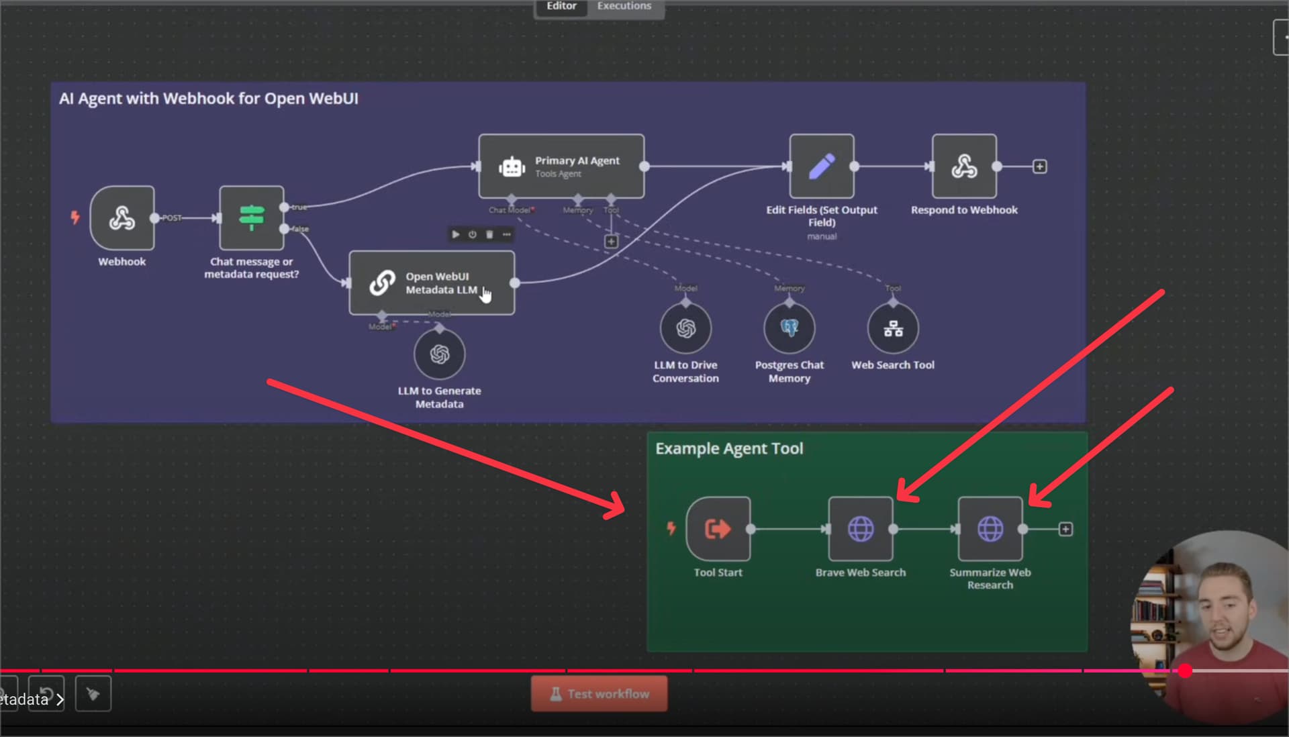Click the Example Agent Tool sticky note title
The image size is (1289, 737).
729,448
